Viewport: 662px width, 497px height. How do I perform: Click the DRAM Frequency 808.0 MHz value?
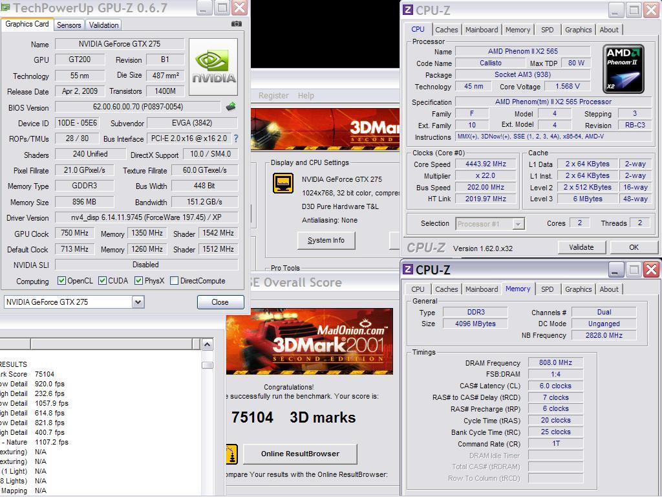[555, 362]
